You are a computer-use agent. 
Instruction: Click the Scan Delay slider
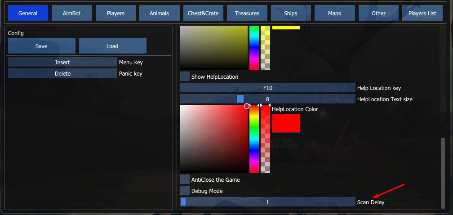(x=267, y=202)
